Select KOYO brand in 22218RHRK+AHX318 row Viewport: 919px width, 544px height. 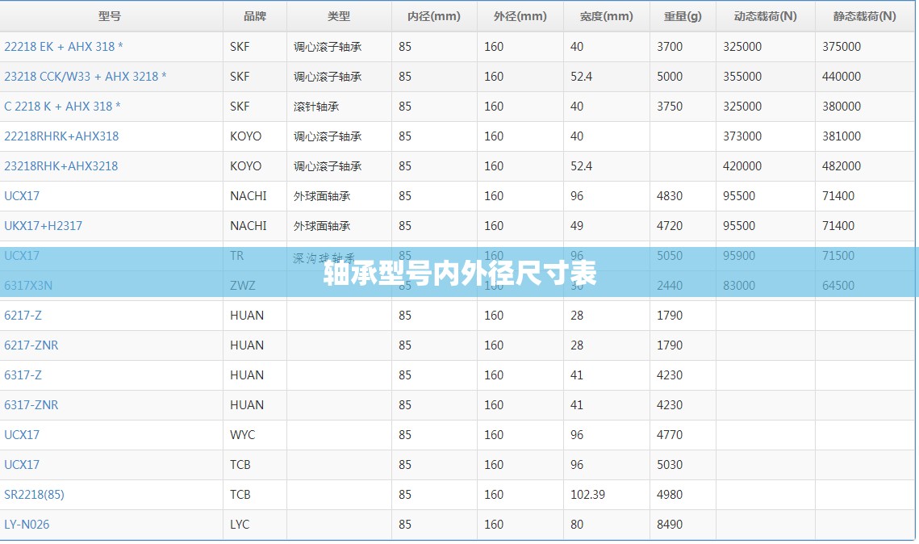[x=245, y=136]
